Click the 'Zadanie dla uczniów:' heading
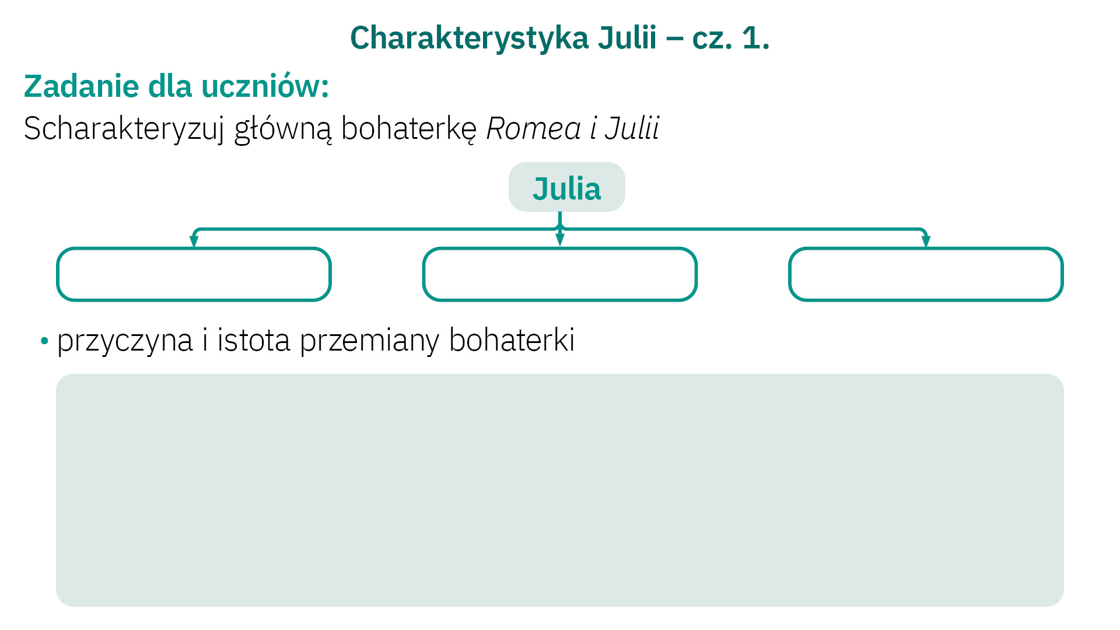Image resolution: width=1120 pixels, height=630 pixels. (x=176, y=86)
